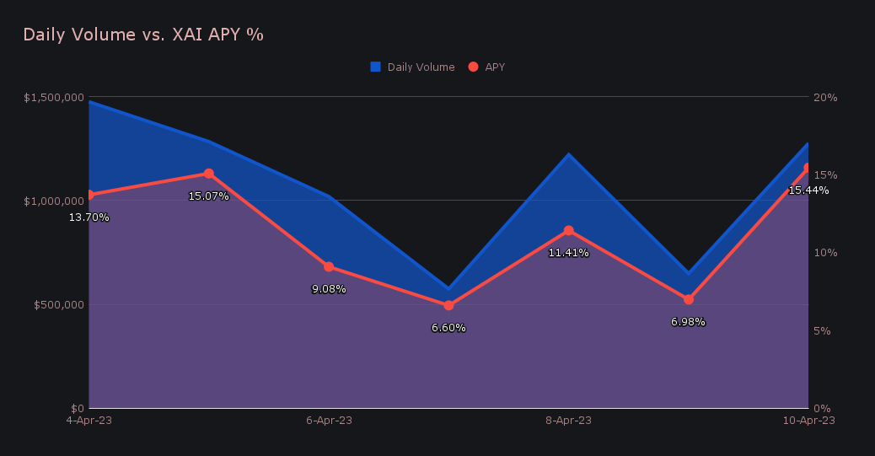The image size is (875, 456).
Task: Click the 8-Apr-23 date label
Action: [x=568, y=420]
